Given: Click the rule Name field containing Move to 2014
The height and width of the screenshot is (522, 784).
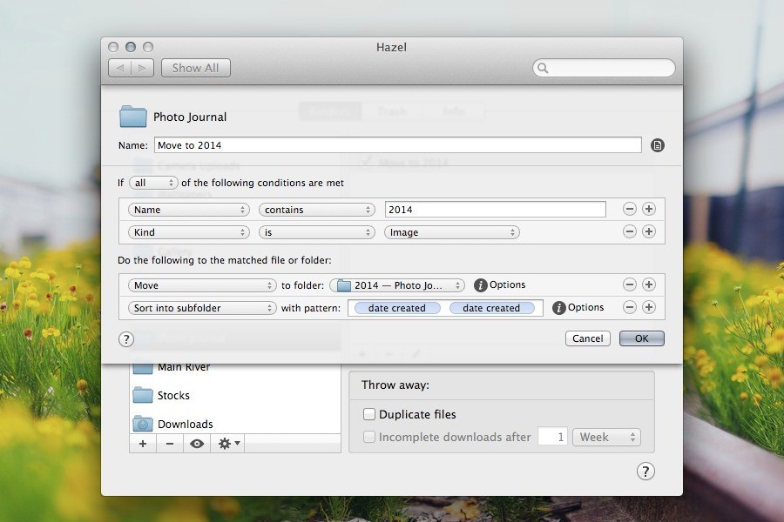Looking at the screenshot, I should tap(397, 145).
